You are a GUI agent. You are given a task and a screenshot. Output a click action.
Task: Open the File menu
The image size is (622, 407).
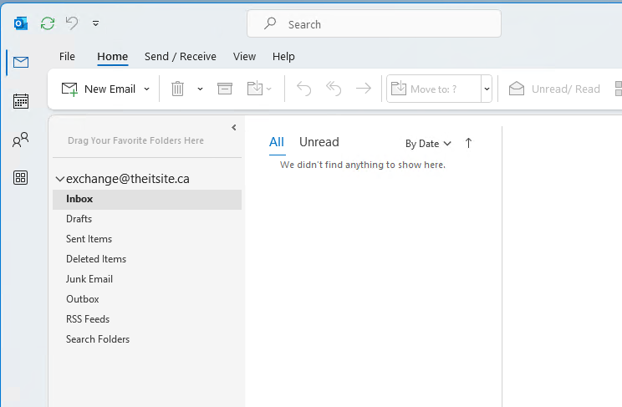point(67,56)
